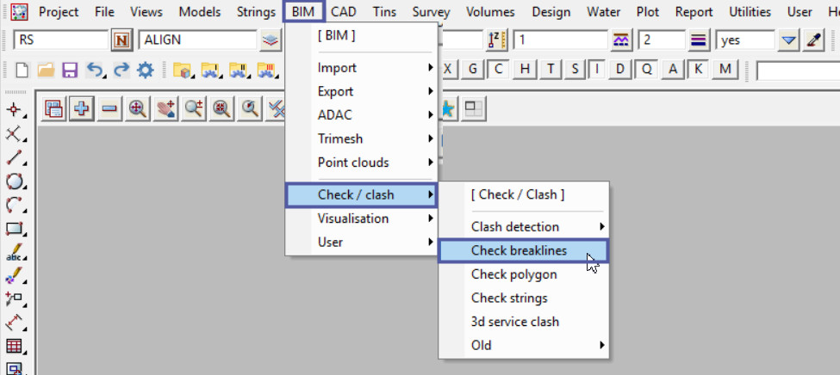Toggle the C snap button
The image size is (840, 375).
pyautogui.click(x=499, y=69)
